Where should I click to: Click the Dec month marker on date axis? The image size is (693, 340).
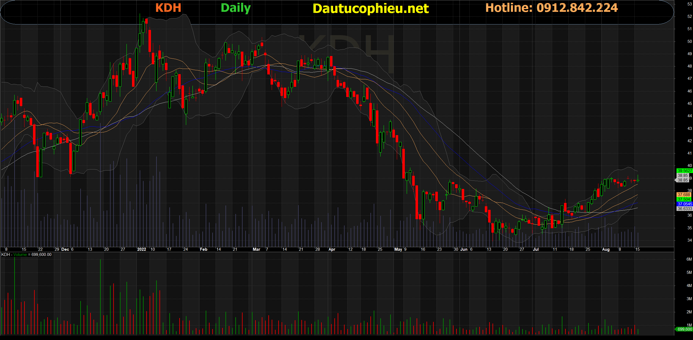click(x=65, y=249)
